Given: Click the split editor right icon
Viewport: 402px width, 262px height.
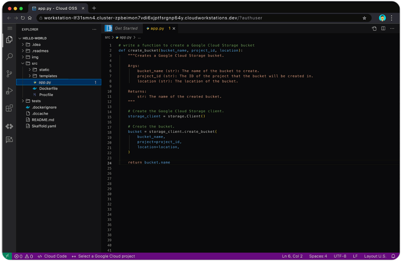Looking at the screenshot, I should [x=383, y=29].
